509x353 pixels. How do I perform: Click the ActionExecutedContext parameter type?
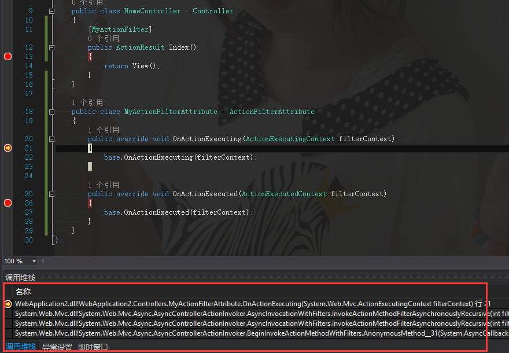click(x=284, y=194)
